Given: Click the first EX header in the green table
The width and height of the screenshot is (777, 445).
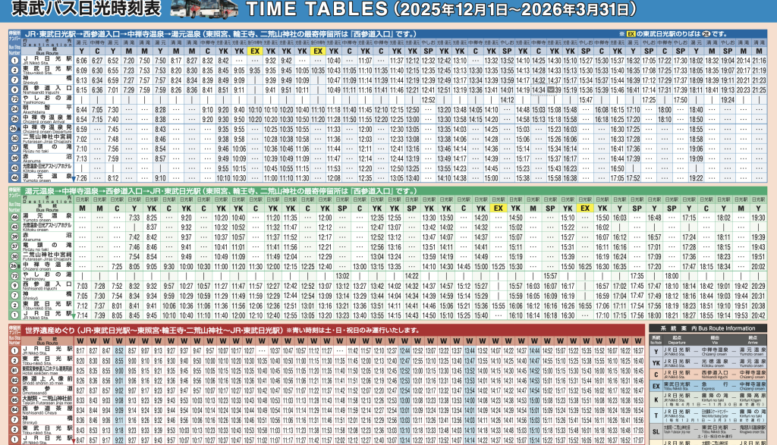Looking at the screenshot, I should [x=498, y=208].
